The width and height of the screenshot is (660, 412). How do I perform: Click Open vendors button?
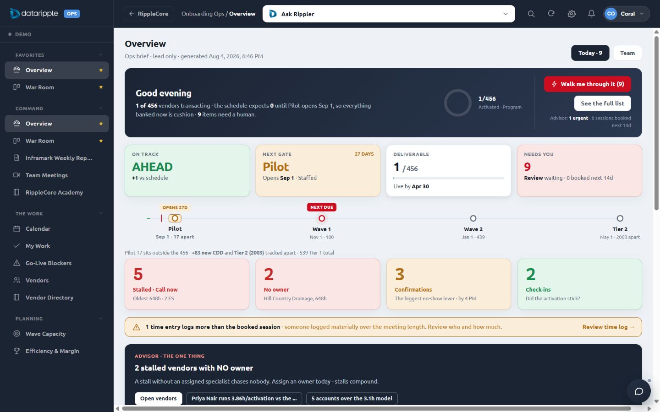point(158,398)
